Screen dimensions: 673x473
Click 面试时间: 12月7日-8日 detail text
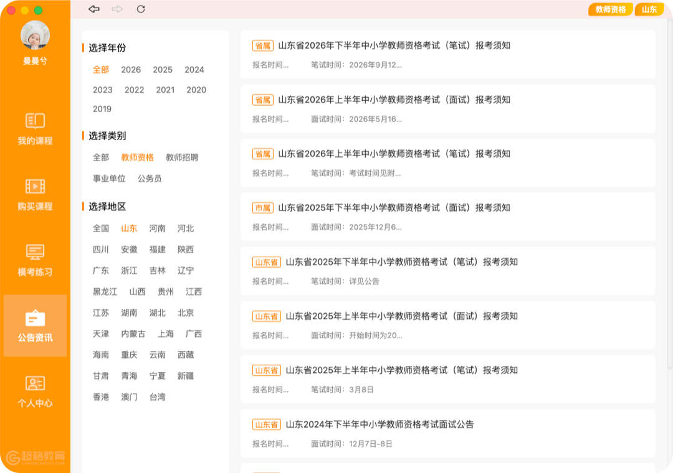coord(351,444)
